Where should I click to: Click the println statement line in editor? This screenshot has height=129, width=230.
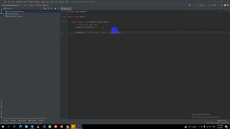(90, 27)
